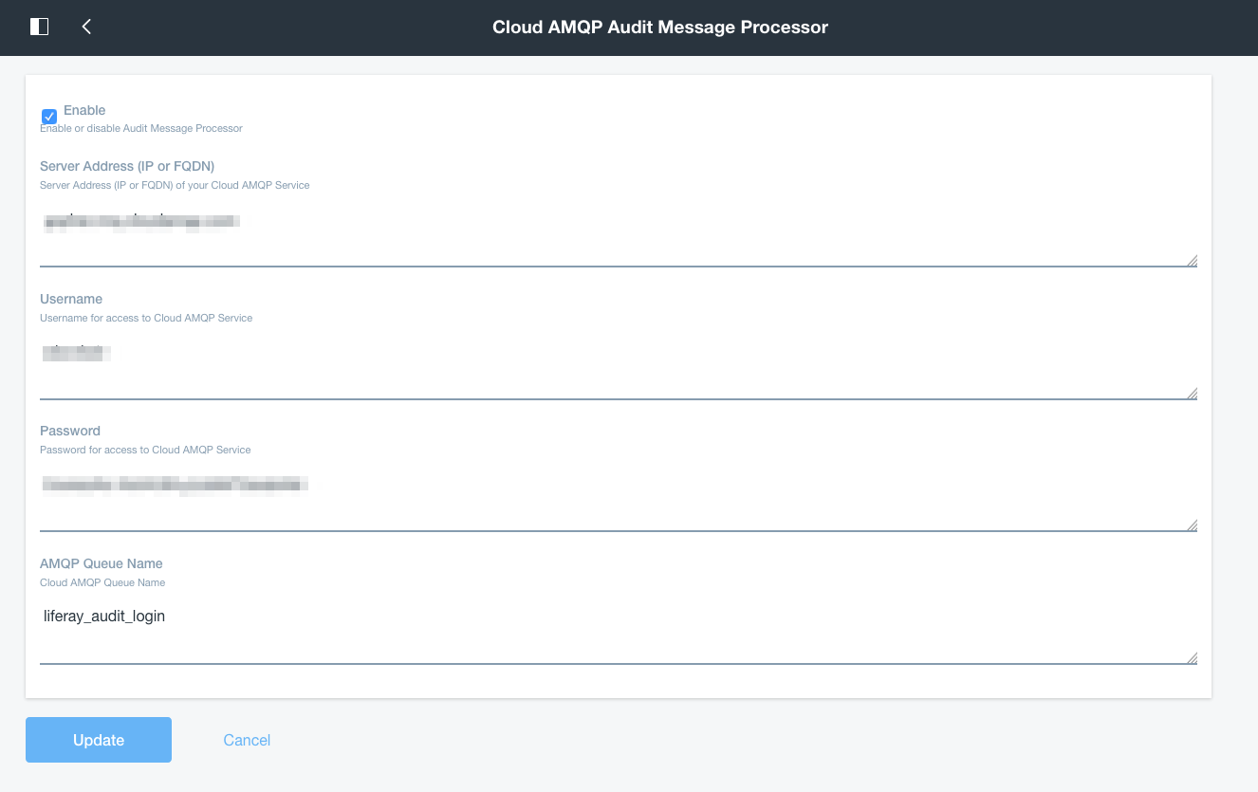1258x792 pixels.
Task: Click into the Password text field
Action: click(x=617, y=498)
